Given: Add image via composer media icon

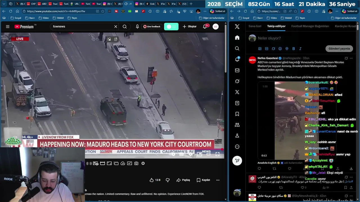Looking at the screenshot, I should click(260, 49).
